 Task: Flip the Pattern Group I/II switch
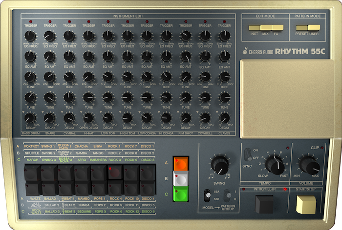tap(227, 195)
